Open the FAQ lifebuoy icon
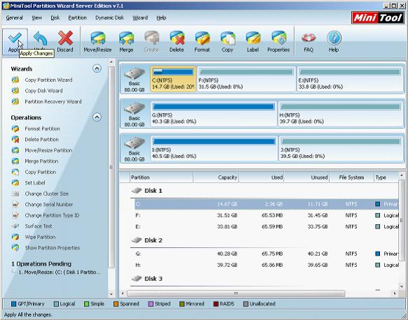Screen dimensions: 408x320 click(309, 38)
